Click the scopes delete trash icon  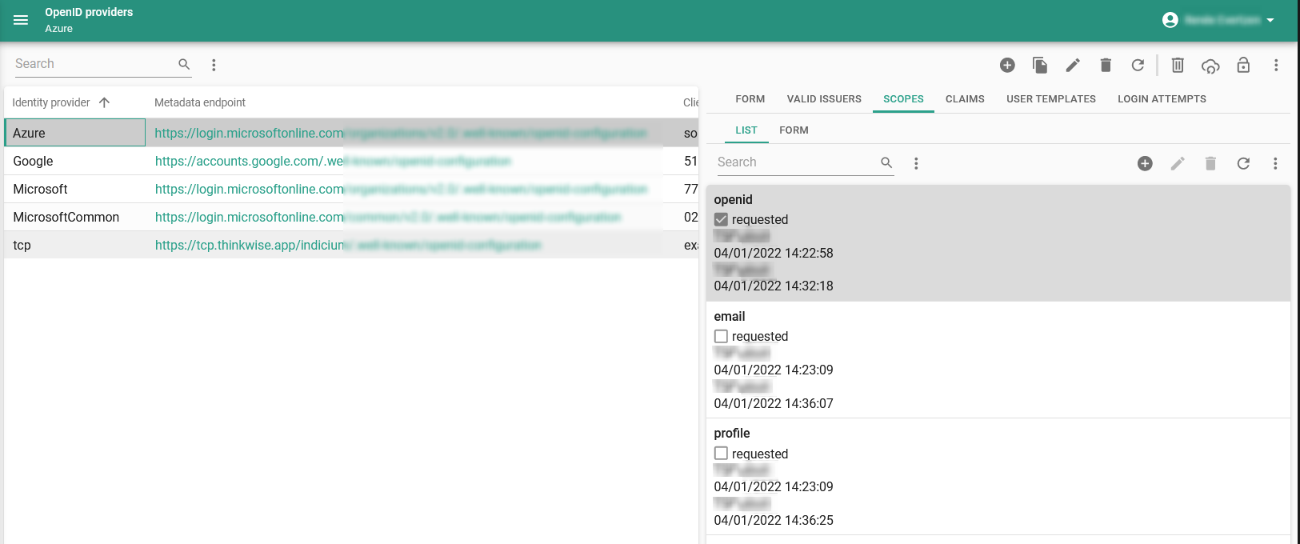coord(1210,163)
